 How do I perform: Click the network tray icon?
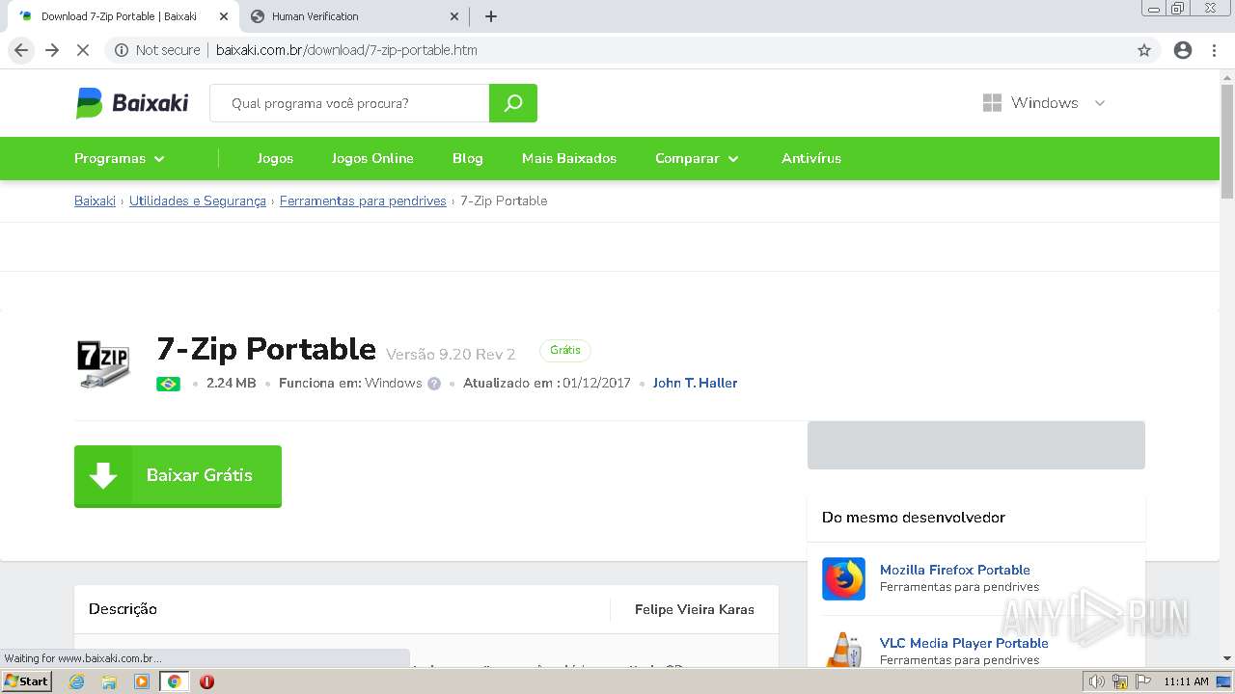(x=1120, y=681)
